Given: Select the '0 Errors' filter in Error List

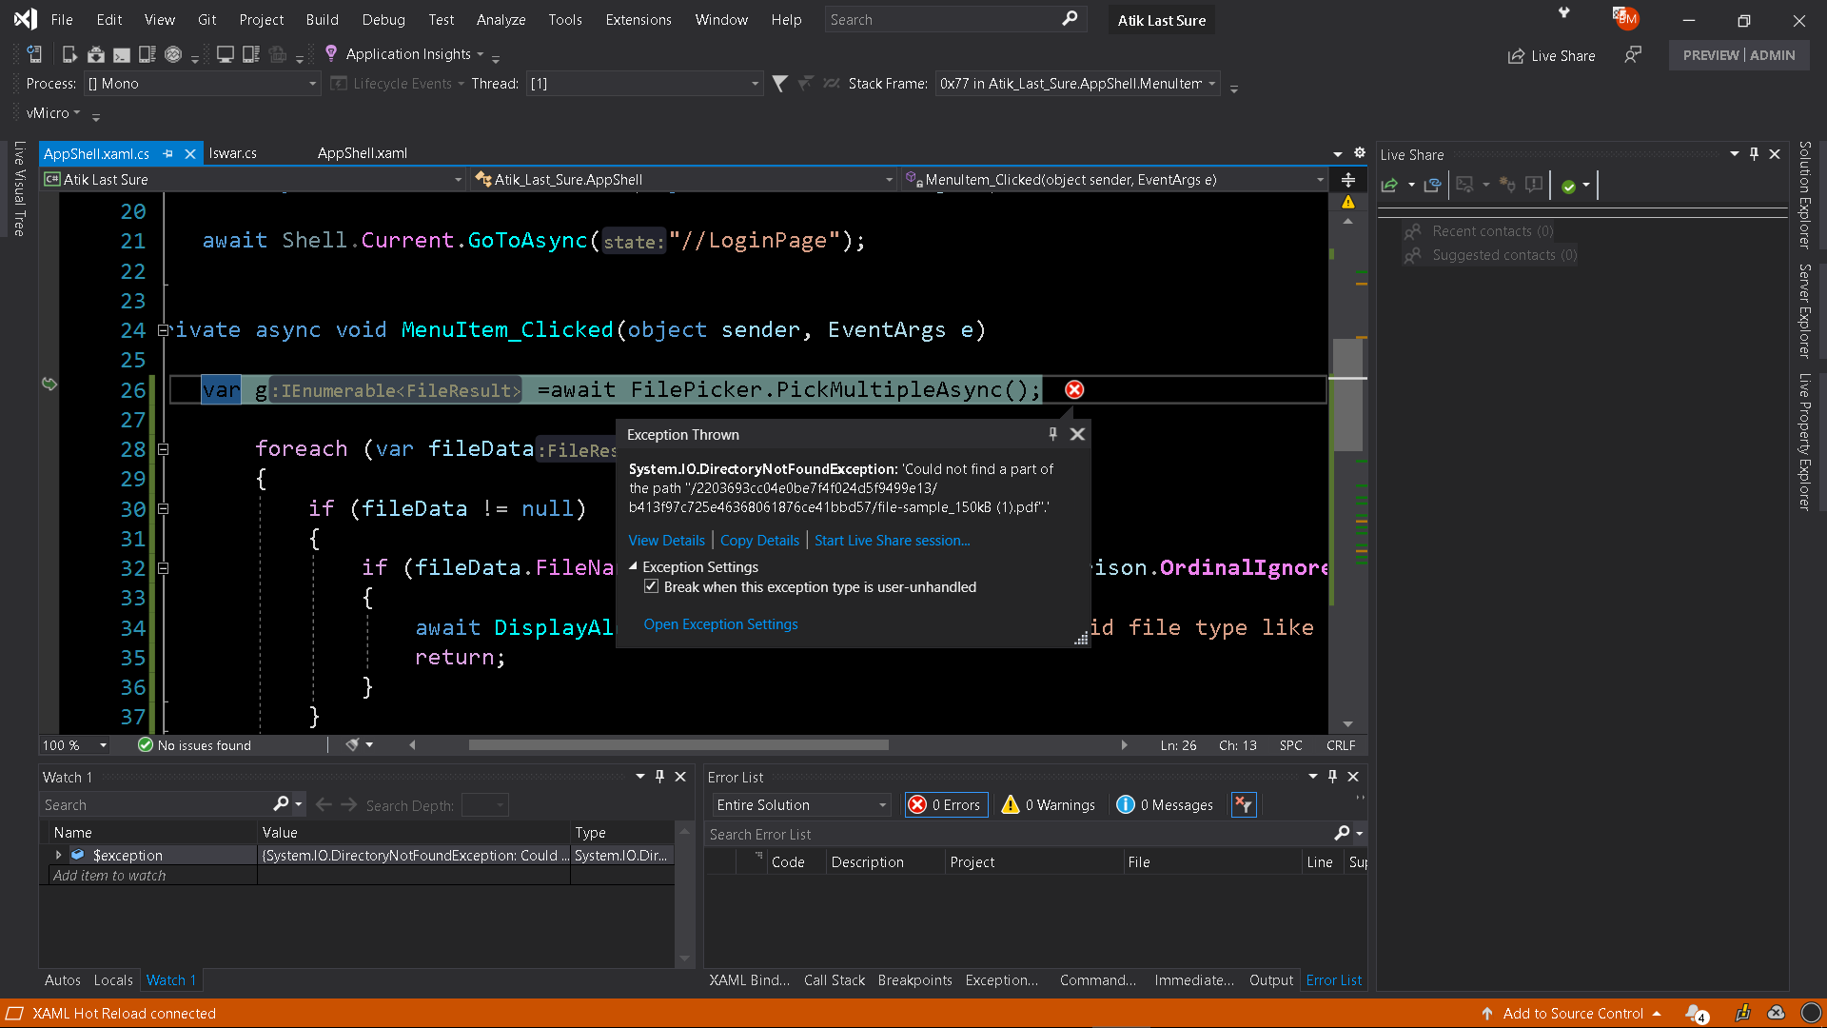Looking at the screenshot, I should click(946, 804).
